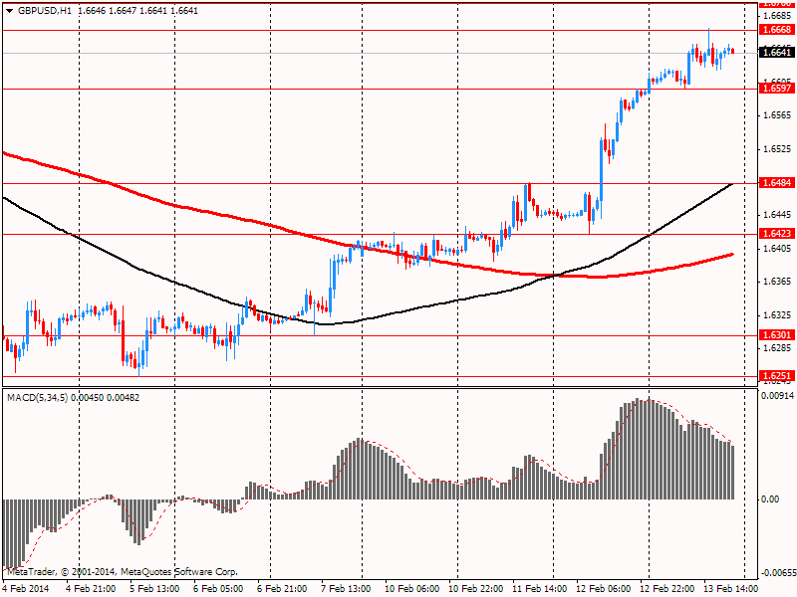Click the 1.6565 price scale value
Image resolution: width=797 pixels, height=597 pixels.
(x=777, y=115)
